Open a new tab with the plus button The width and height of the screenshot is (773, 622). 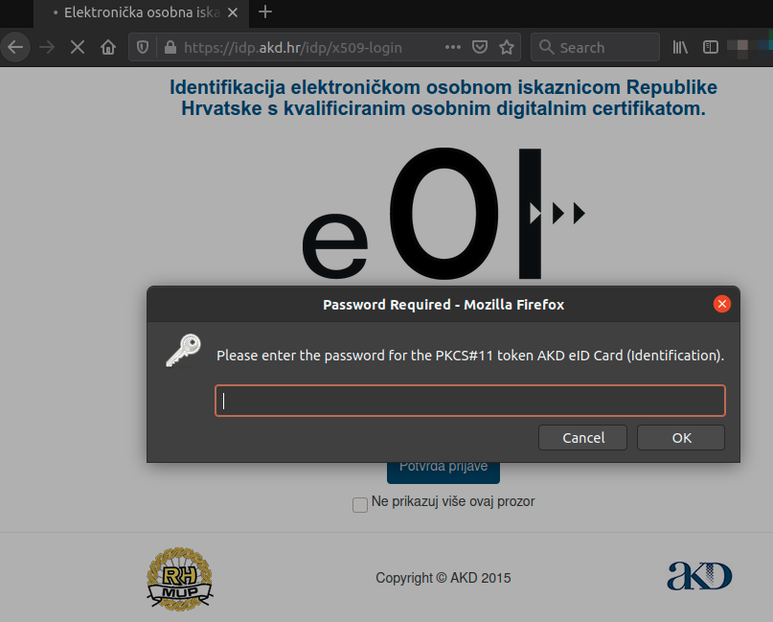[x=265, y=12]
